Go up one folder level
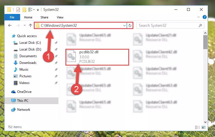The image size is (215, 137). click(x=30, y=25)
